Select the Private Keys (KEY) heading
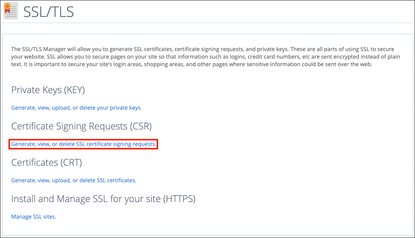Image resolution: width=415 pixels, height=238 pixels. [48, 90]
